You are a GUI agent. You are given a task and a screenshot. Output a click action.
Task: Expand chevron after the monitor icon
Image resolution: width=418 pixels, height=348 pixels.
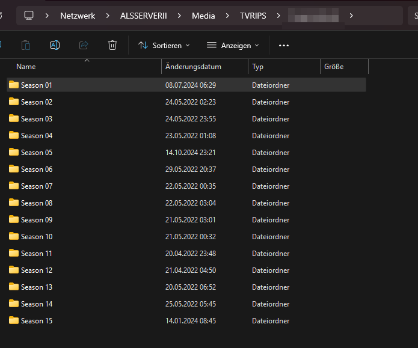47,16
